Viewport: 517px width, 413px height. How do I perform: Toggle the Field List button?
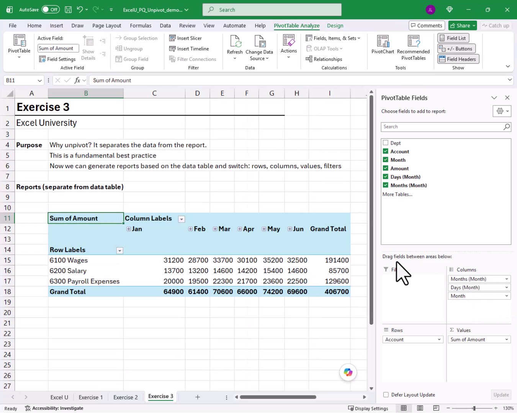click(x=453, y=38)
